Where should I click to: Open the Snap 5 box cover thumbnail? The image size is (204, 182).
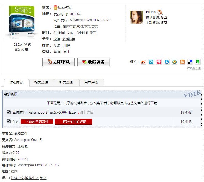coord(22,22)
